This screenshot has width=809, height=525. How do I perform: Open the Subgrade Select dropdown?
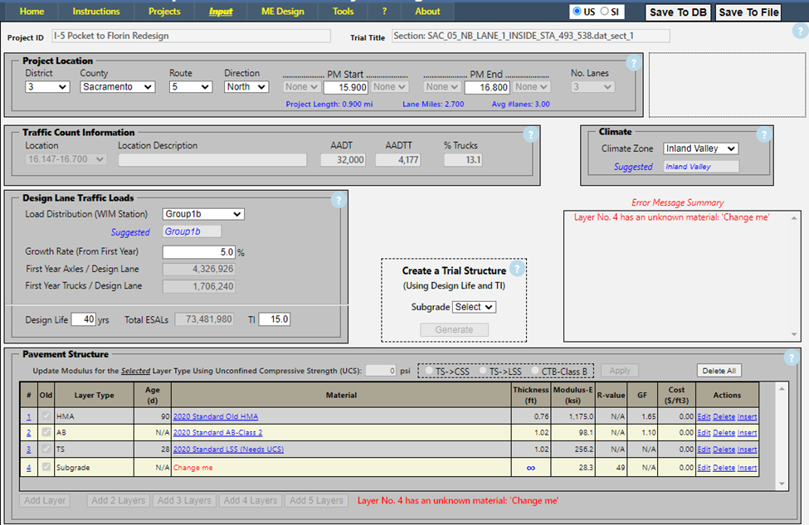tap(474, 307)
